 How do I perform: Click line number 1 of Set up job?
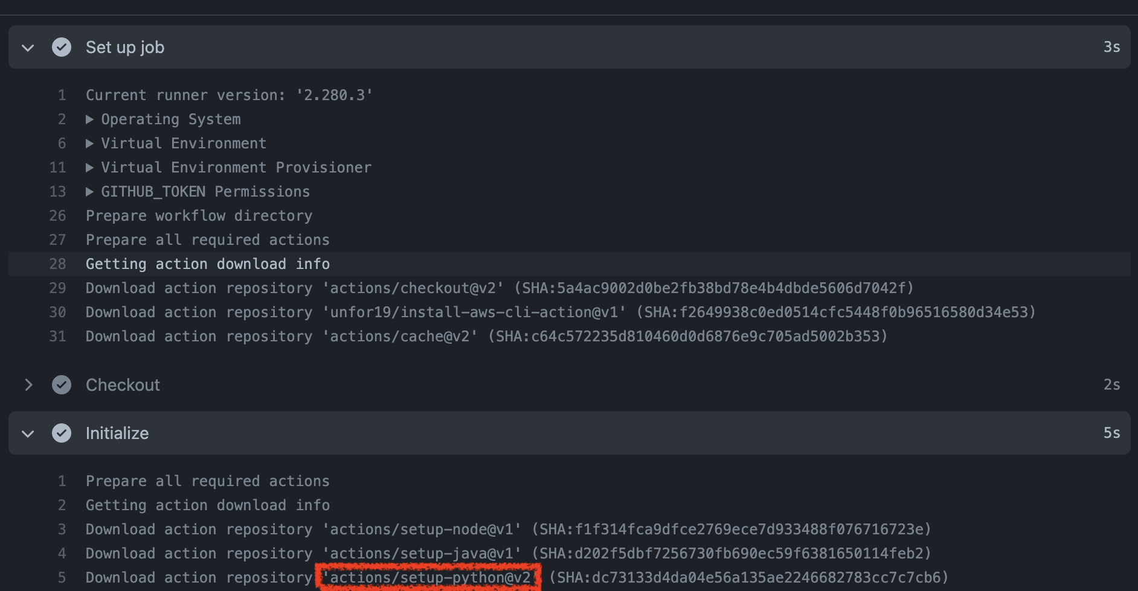61,95
